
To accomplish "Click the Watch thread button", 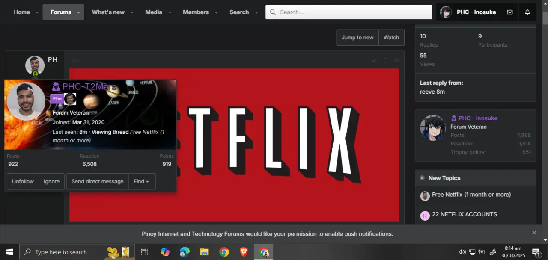I will tap(391, 38).
